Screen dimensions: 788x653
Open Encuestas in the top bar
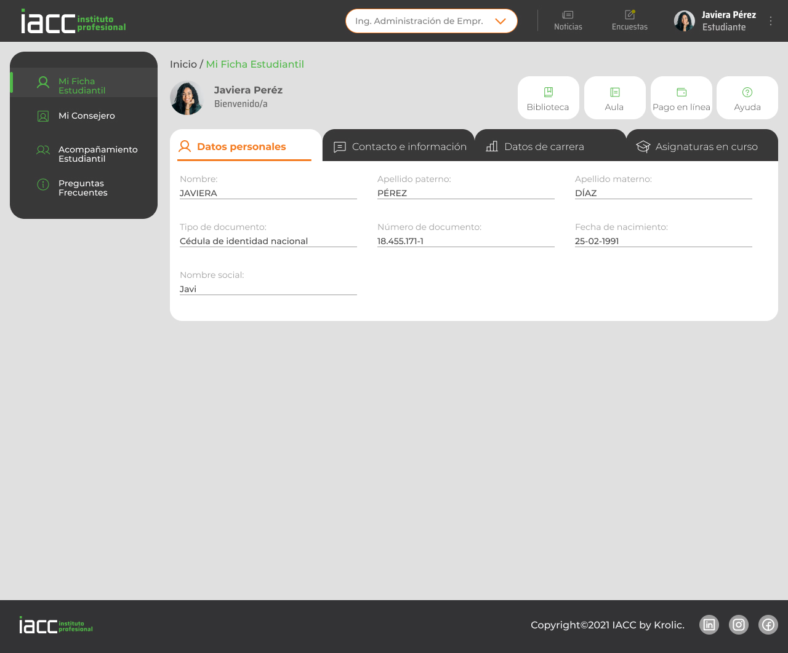629,20
